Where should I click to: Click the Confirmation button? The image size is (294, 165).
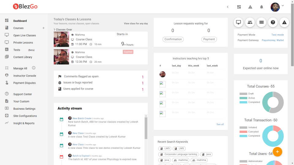pyautogui.click(x=173, y=39)
